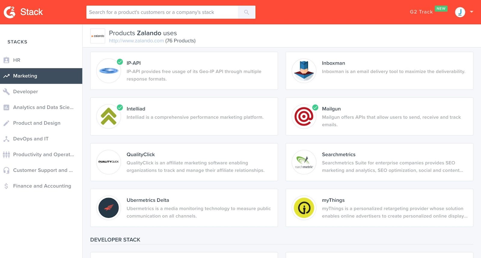Click the Customer Support headset icon

[x=6, y=170]
